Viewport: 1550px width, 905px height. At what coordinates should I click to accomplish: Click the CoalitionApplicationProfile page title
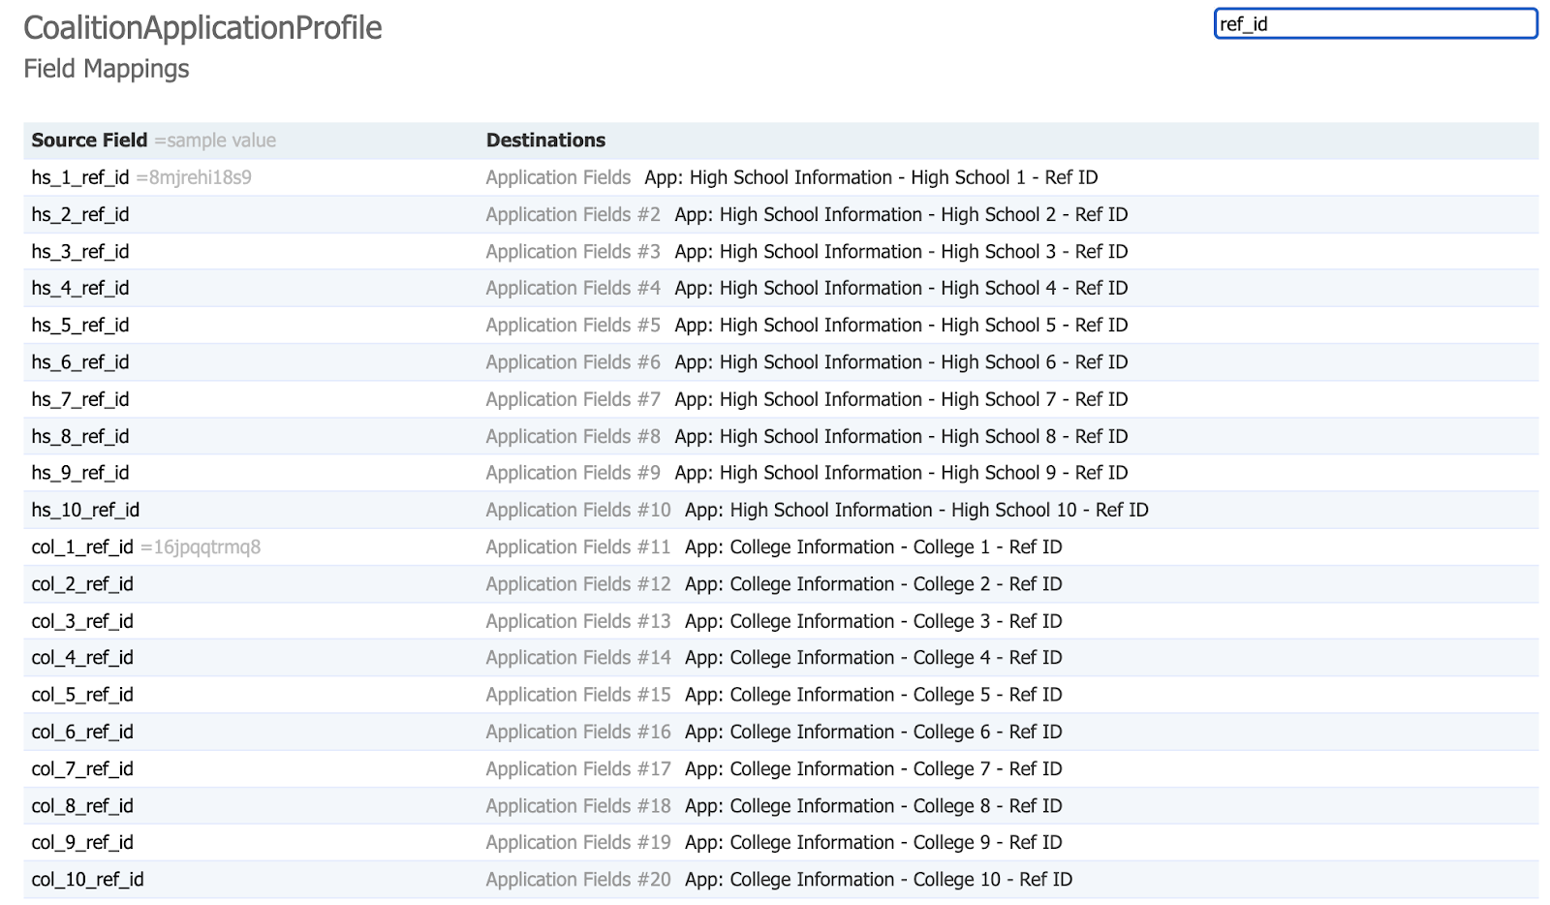[202, 28]
